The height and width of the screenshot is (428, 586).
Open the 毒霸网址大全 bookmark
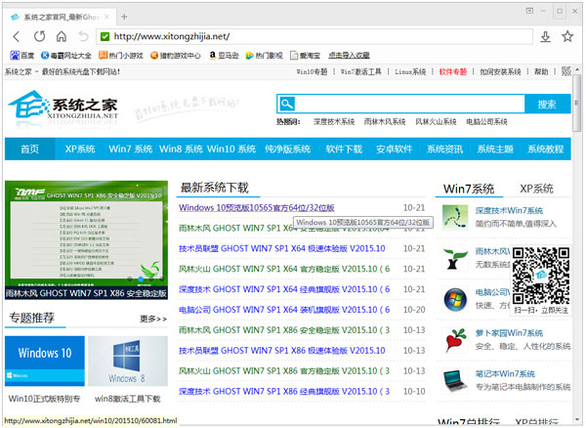click(65, 56)
